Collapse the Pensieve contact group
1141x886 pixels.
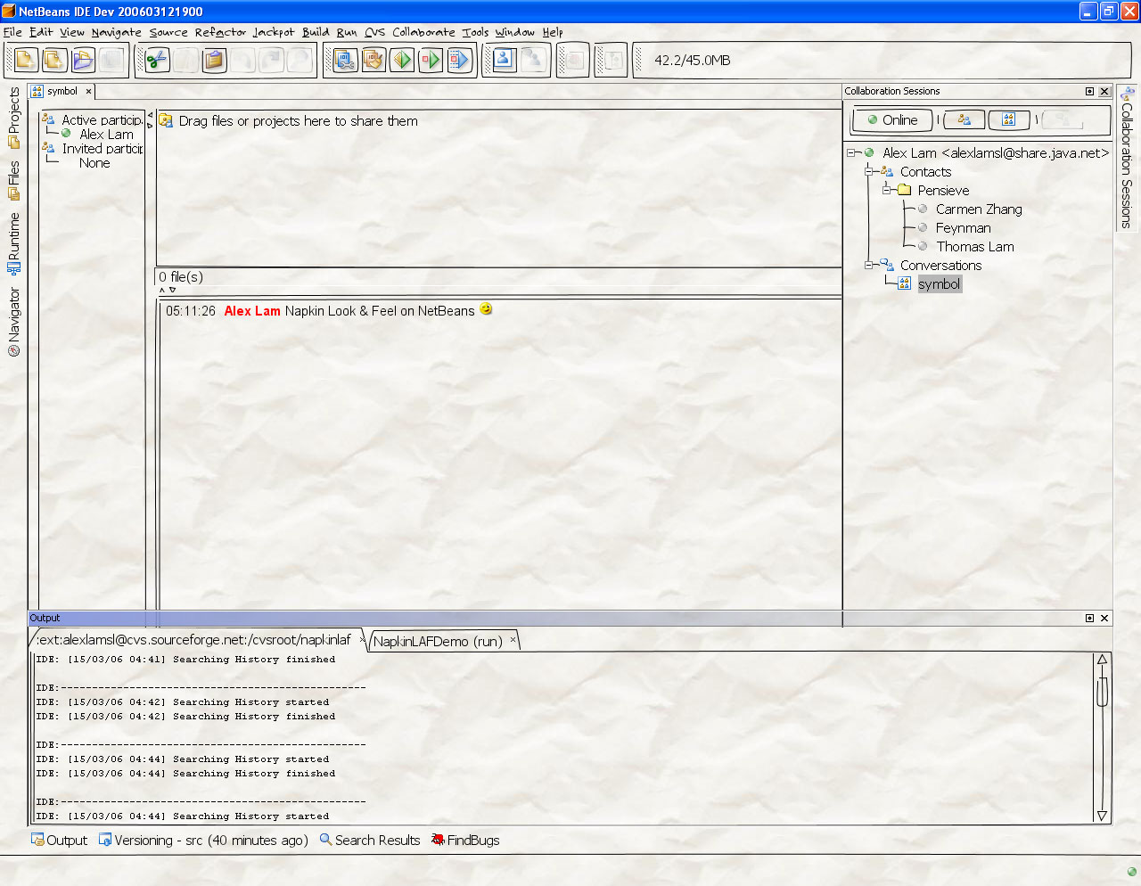[x=887, y=191]
